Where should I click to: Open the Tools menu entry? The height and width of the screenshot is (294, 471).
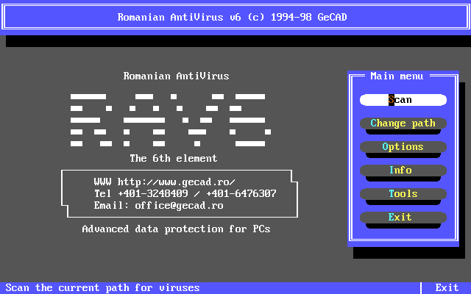(403, 194)
